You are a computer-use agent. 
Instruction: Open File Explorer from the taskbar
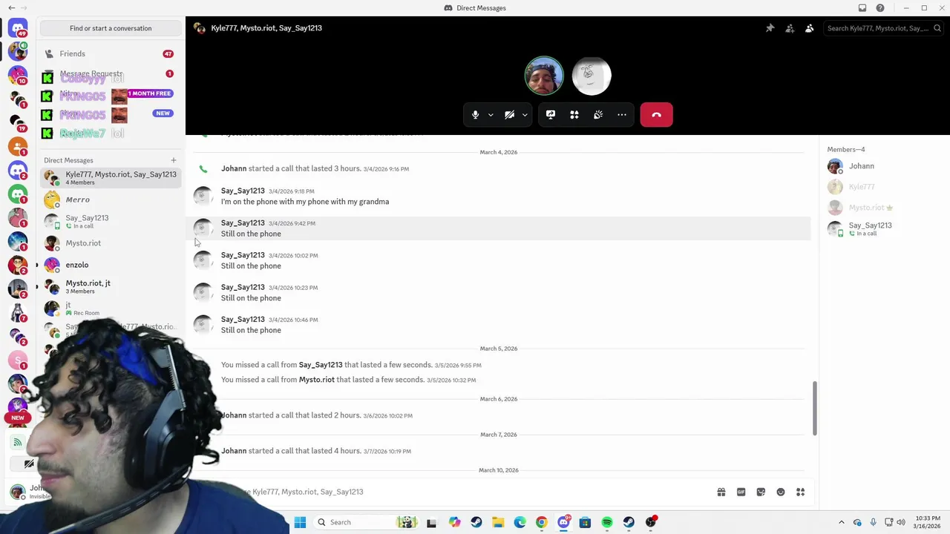(x=498, y=522)
